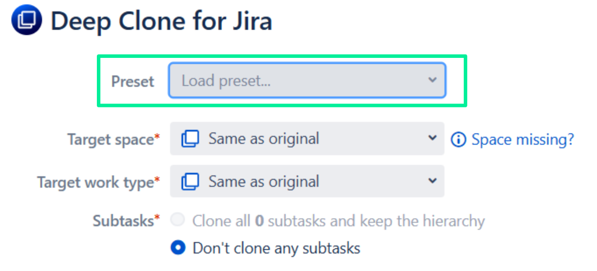Click the info icon beside Space missing

(x=458, y=140)
